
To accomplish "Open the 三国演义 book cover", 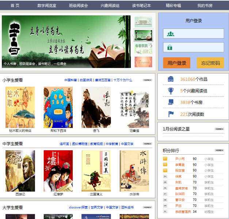I will click(96, 171).
